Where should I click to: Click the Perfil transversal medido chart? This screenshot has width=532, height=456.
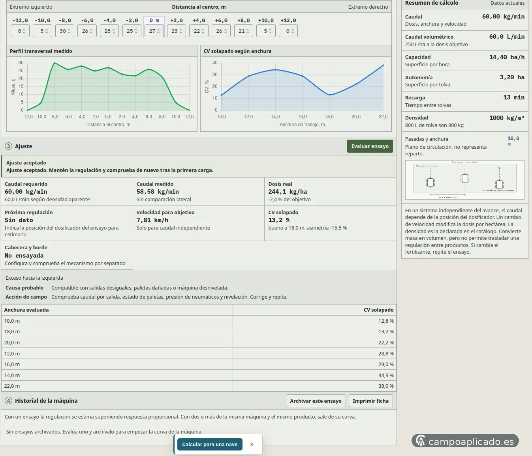102,94
